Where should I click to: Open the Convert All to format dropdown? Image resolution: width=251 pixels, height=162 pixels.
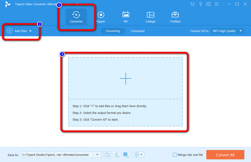227,31
